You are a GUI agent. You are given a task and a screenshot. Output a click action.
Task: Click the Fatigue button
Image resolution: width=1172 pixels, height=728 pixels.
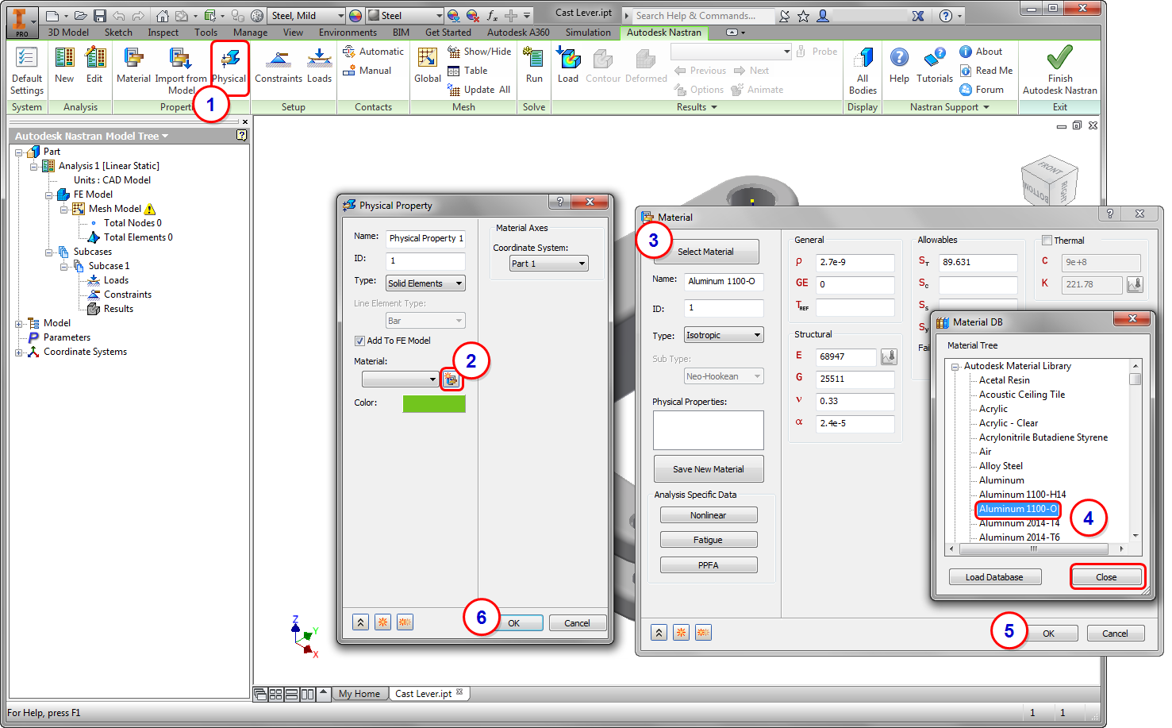point(709,540)
